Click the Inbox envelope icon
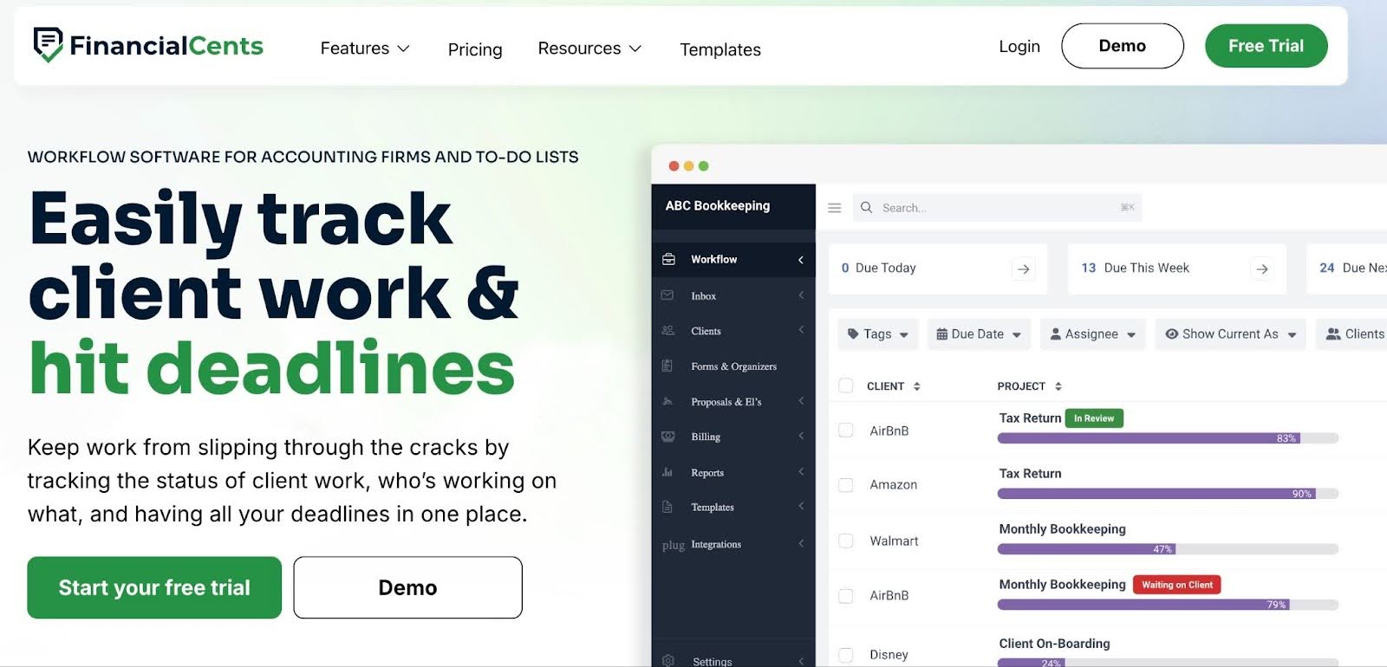 click(x=667, y=295)
